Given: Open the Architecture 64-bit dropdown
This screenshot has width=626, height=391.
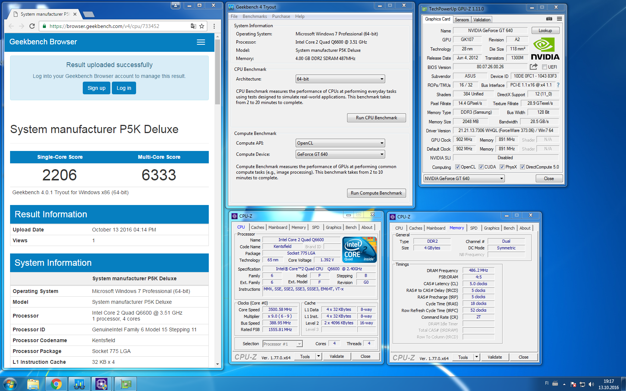Looking at the screenshot, I should (x=340, y=79).
